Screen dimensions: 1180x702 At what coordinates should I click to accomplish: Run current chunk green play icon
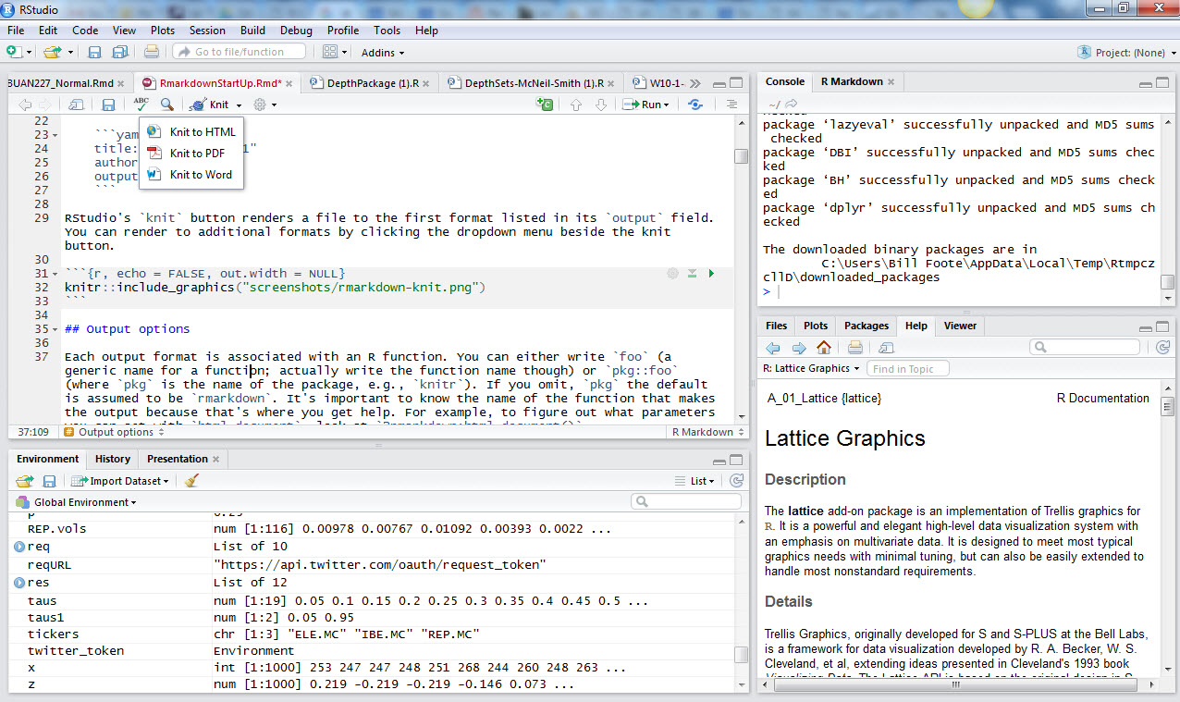pos(711,274)
